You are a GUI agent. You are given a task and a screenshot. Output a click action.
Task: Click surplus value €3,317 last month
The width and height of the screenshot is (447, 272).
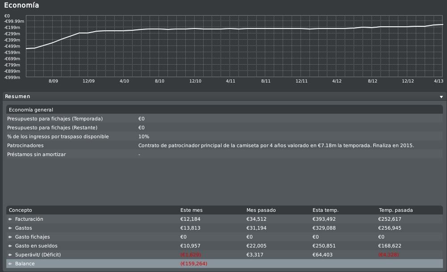pyautogui.click(x=255, y=255)
